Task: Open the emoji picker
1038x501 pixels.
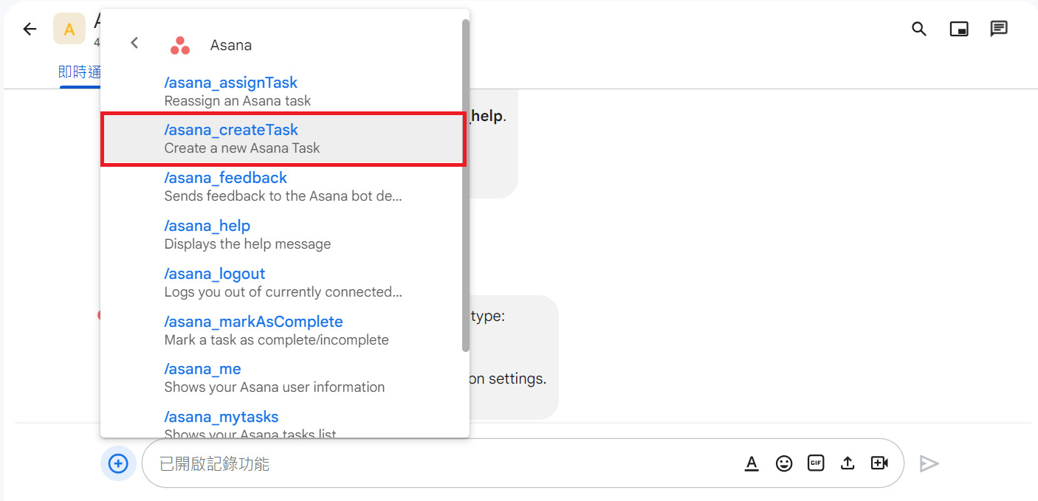Action: (x=784, y=463)
